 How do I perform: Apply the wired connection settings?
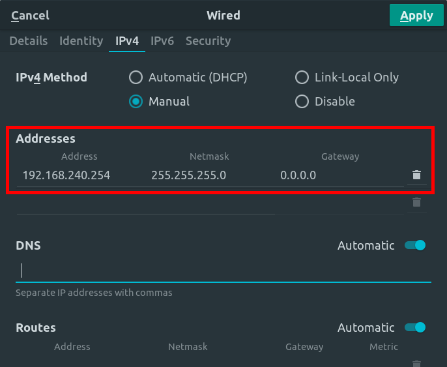click(416, 16)
